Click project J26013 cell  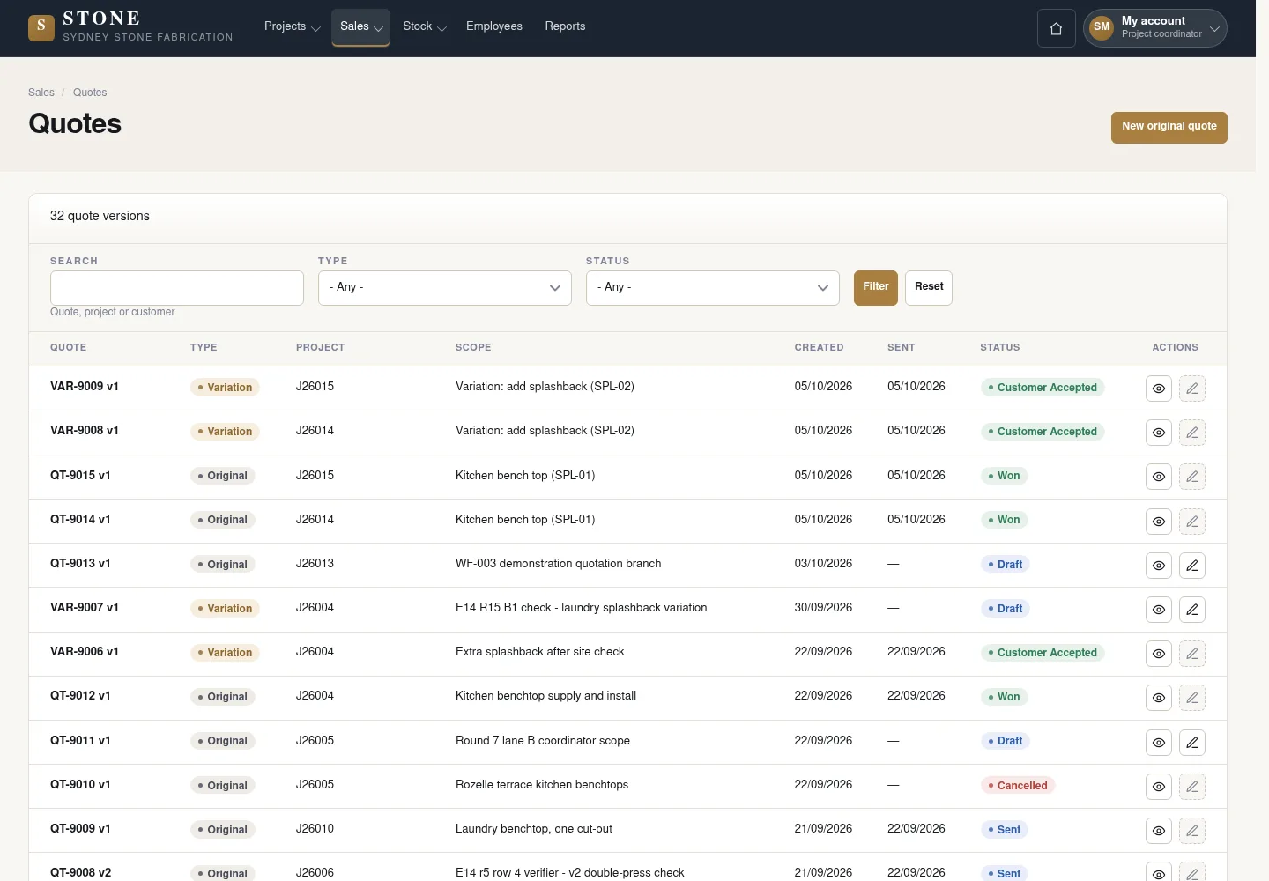click(x=315, y=564)
